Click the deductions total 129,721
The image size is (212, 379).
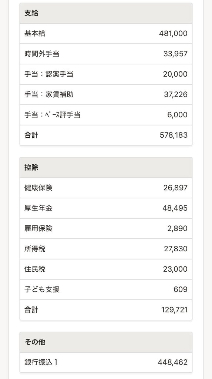pyautogui.click(x=174, y=310)
